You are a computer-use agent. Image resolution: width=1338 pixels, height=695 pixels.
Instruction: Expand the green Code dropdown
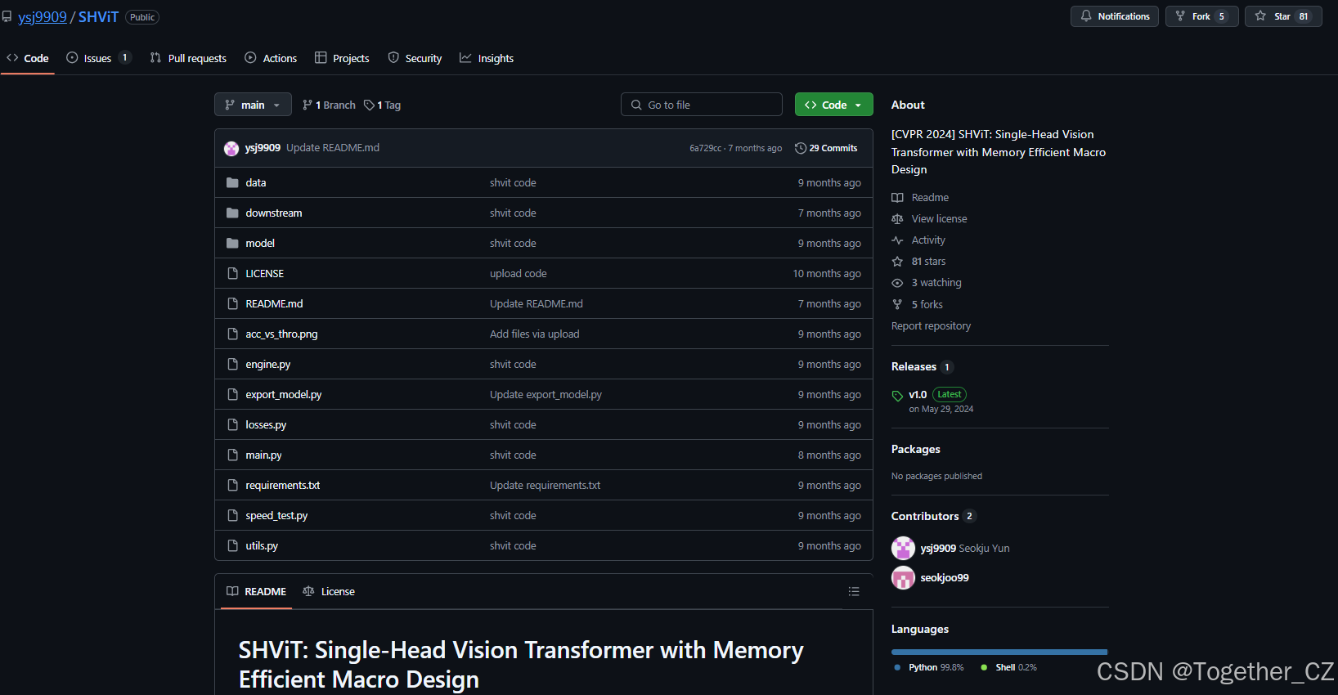(x=833, y=105)
